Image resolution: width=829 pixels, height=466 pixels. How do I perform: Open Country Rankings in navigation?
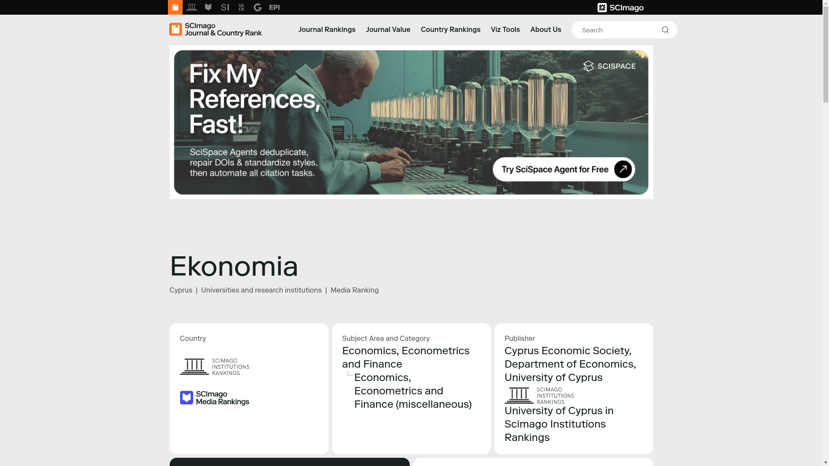[x=450, y=29]
